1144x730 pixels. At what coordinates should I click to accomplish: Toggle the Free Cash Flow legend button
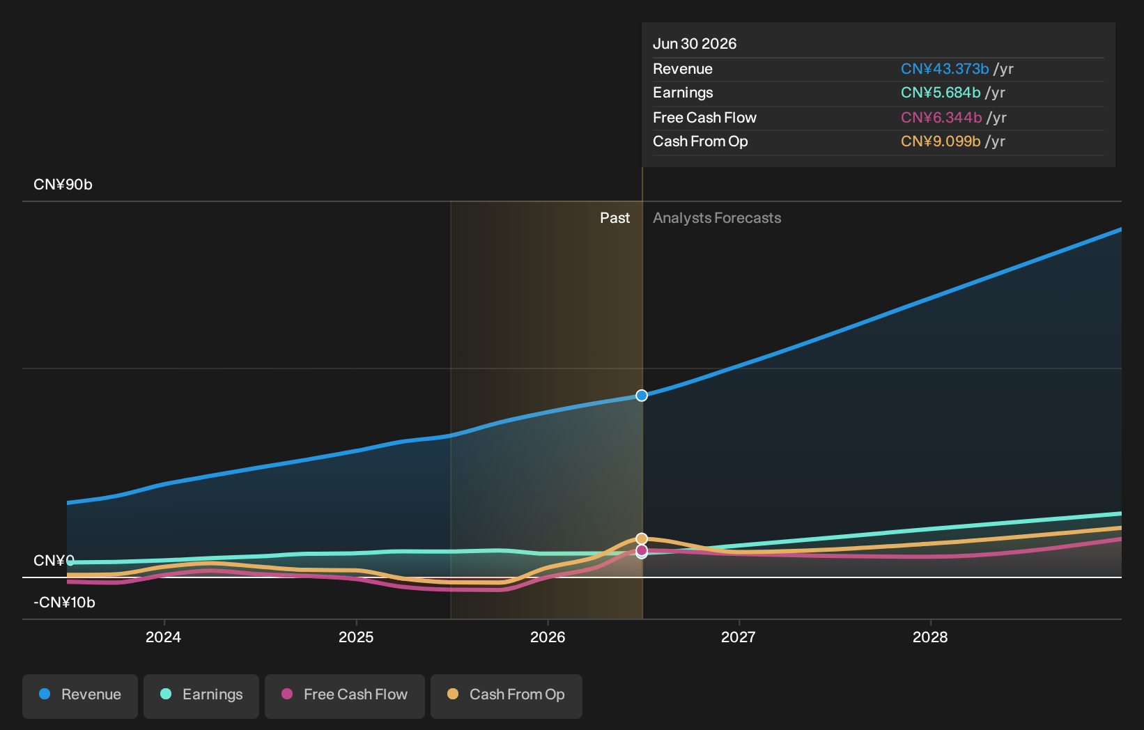[x=345, y=696]
